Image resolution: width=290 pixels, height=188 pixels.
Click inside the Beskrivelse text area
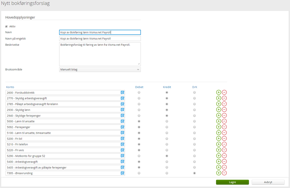100,54
